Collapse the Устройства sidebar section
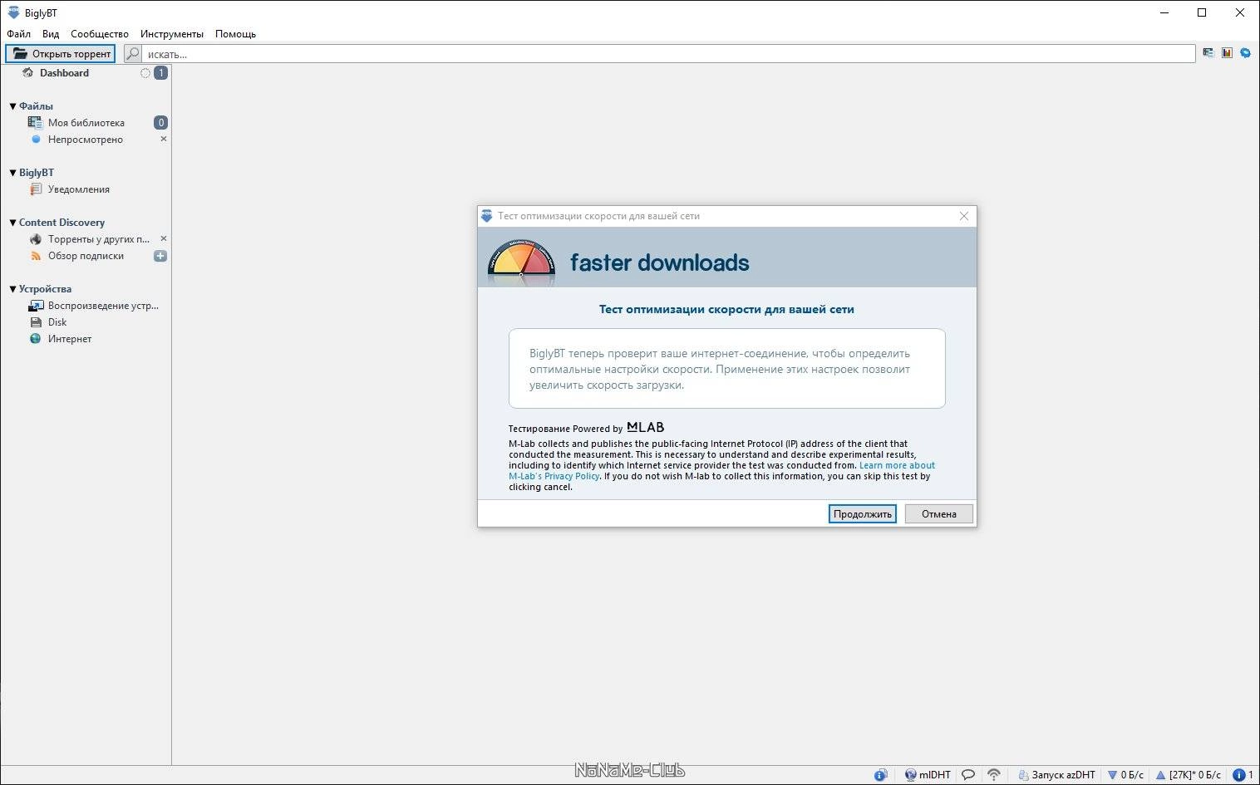This screenshot has height=785, width=1260. (x=12, y=289)
